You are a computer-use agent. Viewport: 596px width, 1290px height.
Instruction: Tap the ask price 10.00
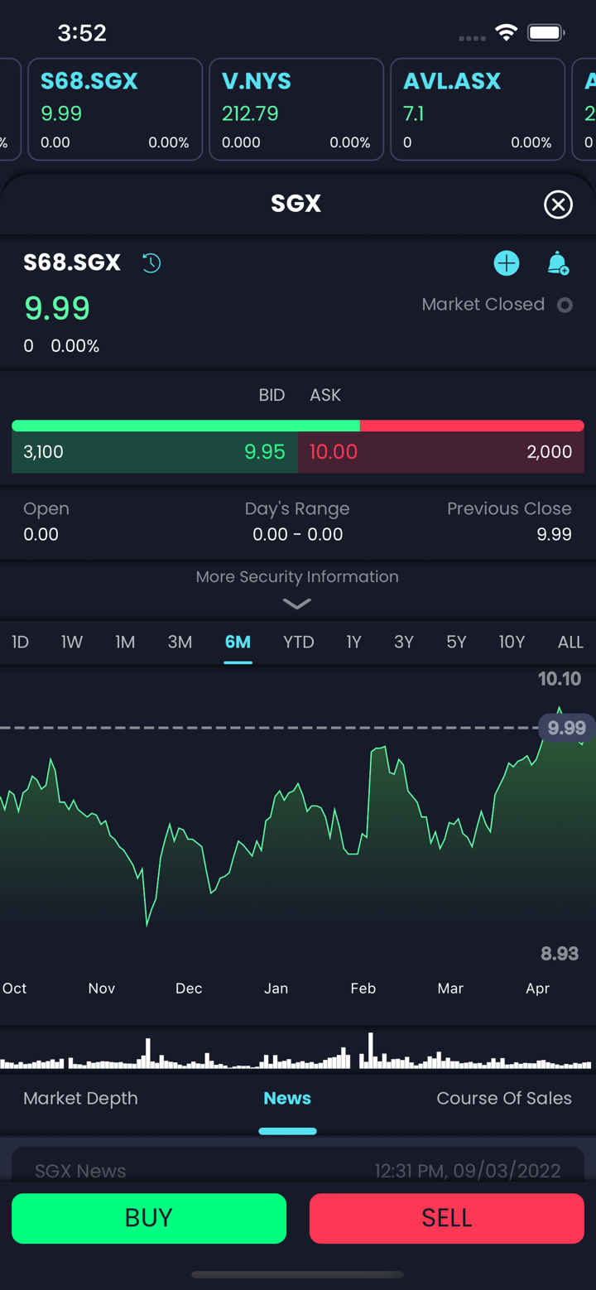click(x=333, y=452)
